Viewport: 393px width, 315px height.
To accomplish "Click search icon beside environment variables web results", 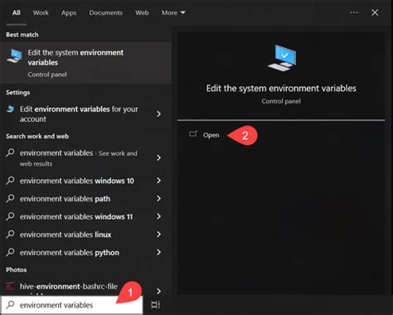I will click(10, 153).
